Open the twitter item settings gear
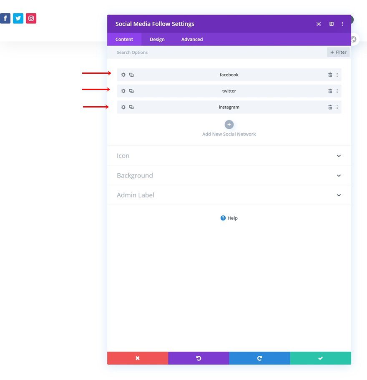The width and height of the screenshot is (367, 380). 123,91
